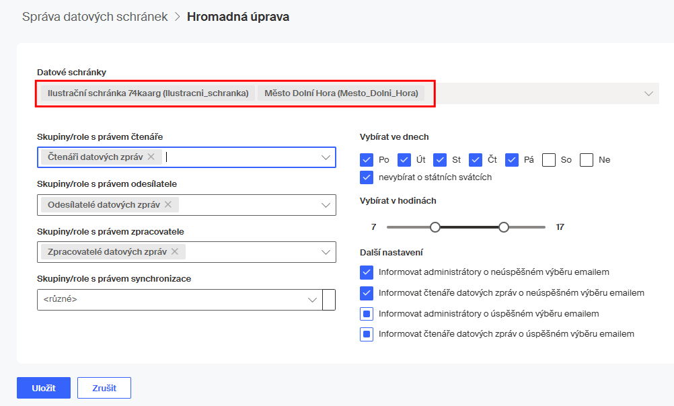Viewport: 674px width, 406px height.
Task: Open dropdown for právem čtenáře groups
Action: click(326, 157)
